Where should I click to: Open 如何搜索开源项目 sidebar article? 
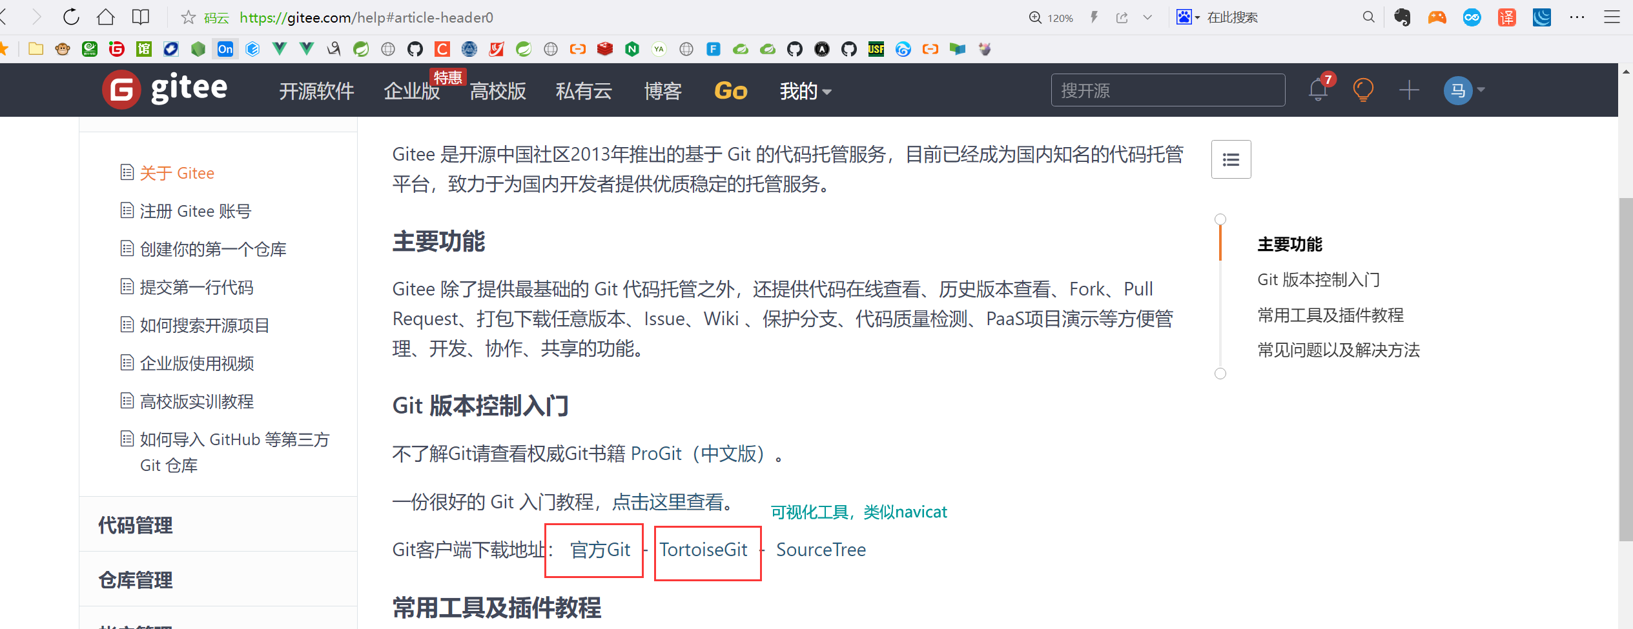point(205,325)
